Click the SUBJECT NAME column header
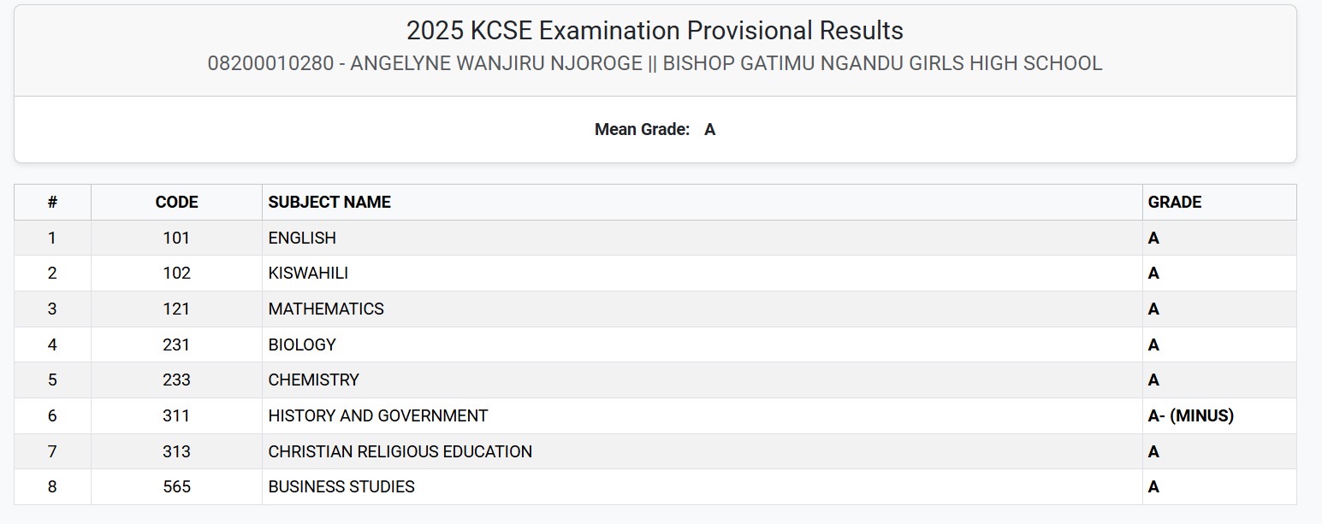The width and height of the screenshot is (1322, 524). coord(329,203)
